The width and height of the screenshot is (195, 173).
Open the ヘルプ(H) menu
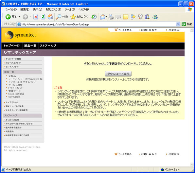(x=83, y=9)
